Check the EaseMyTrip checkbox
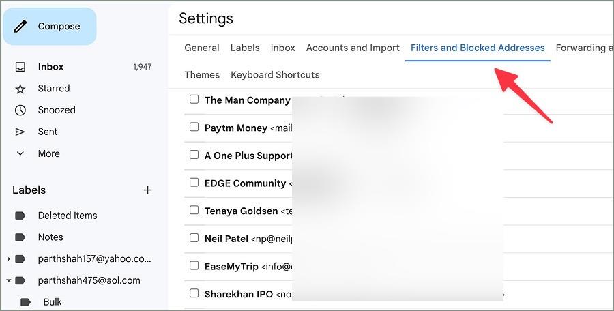The height and width of the screenshot is (311, 614). 194,265
